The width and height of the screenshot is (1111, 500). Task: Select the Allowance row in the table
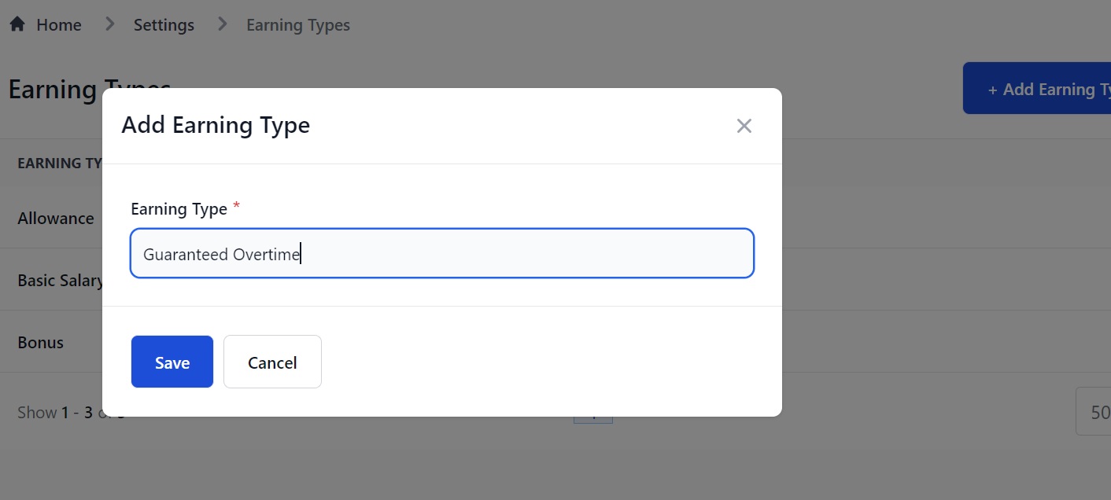(56, 219)
